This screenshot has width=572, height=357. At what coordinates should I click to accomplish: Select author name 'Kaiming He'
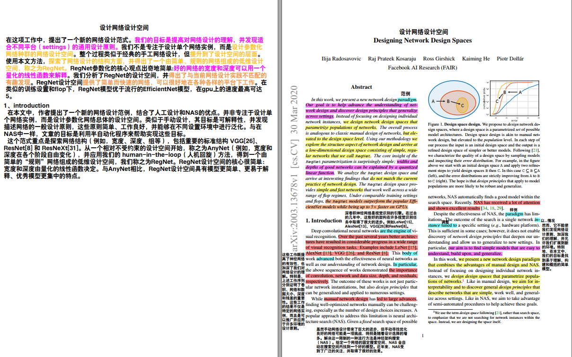[476, 59]
